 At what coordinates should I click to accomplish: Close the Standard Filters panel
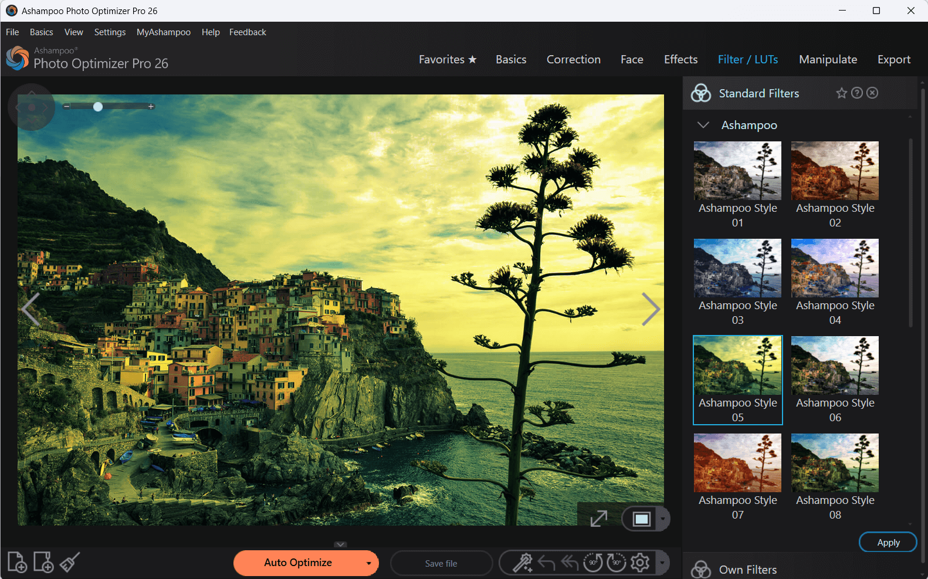point(873,93)
